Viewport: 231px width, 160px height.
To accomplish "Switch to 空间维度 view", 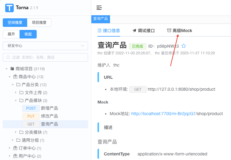I will click(15, 23).
